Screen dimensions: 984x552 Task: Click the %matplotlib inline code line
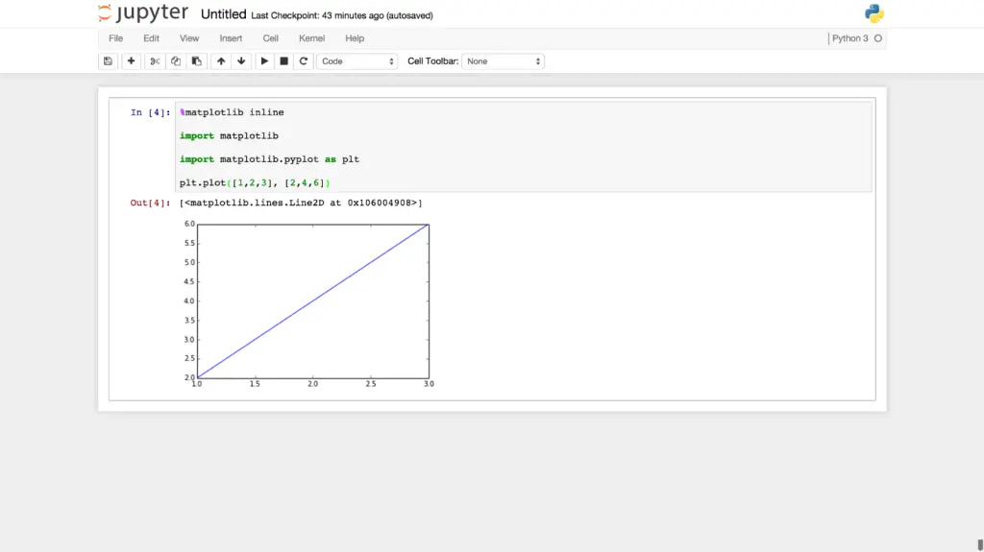[x=232, y=112]
